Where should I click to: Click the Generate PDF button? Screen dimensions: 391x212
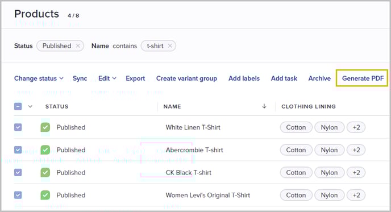pyautogui.click(x=363, y=78)
